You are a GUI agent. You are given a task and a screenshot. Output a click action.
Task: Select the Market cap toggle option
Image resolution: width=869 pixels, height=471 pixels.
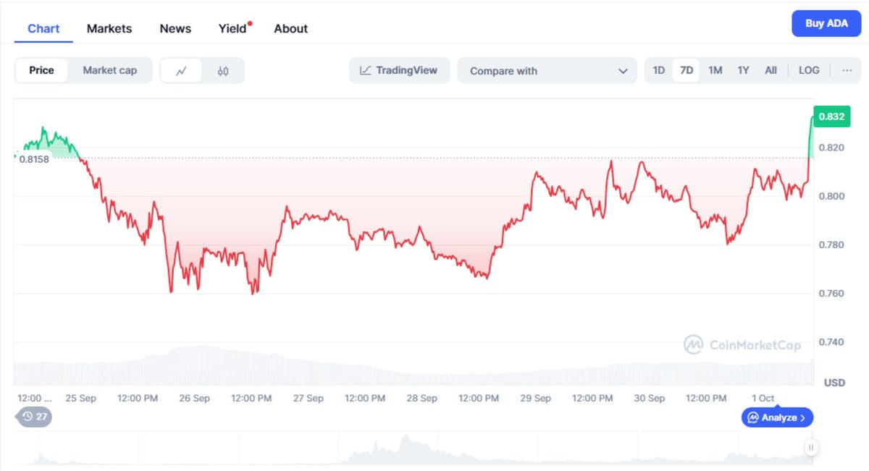(x=109, y=70)
